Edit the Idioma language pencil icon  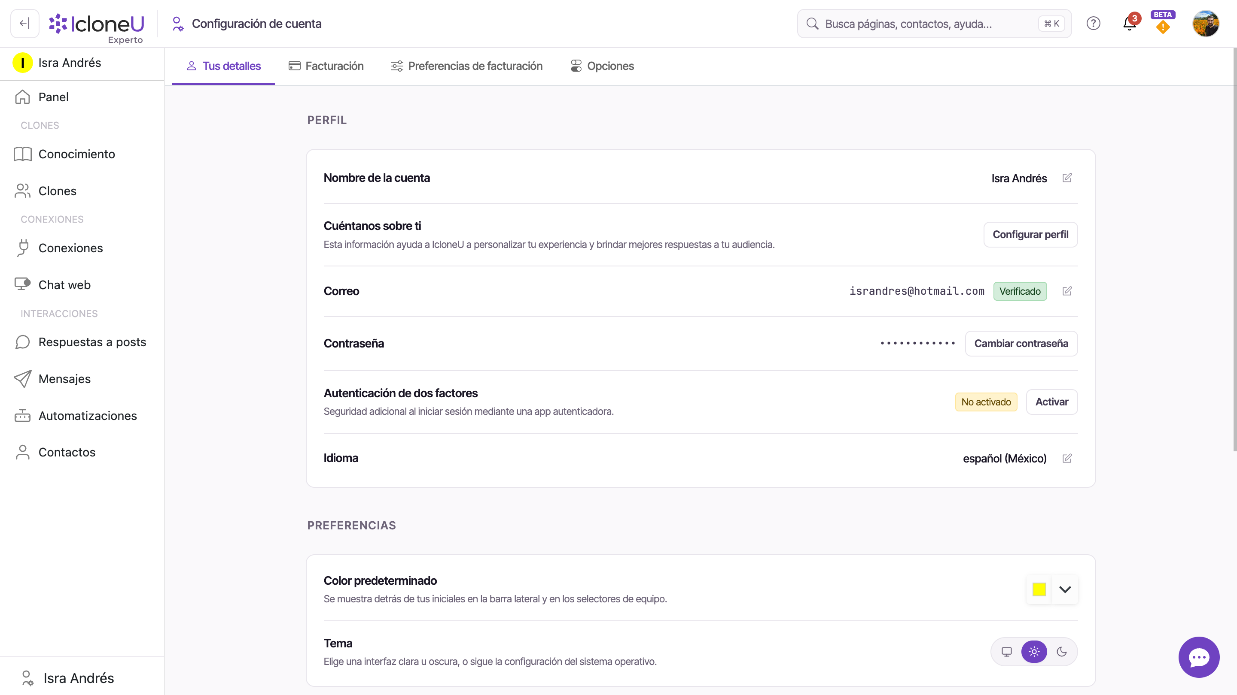[x=1067, y=458]
